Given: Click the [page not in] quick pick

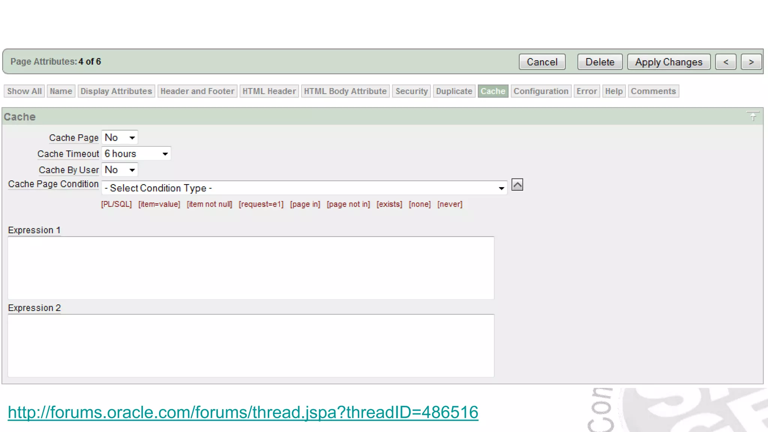Looking at the screenshot, I should [x=348, y=204].
